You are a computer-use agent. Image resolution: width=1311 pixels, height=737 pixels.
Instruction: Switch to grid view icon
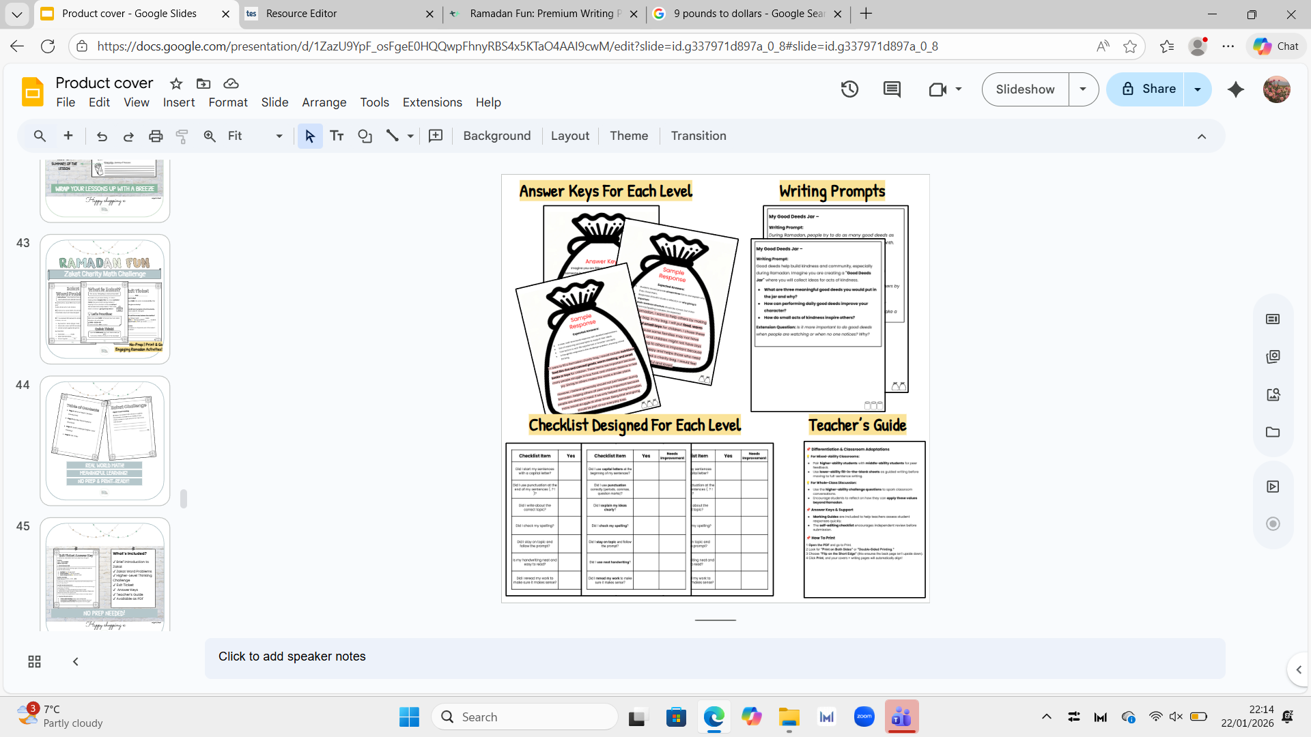coord(34,661)
